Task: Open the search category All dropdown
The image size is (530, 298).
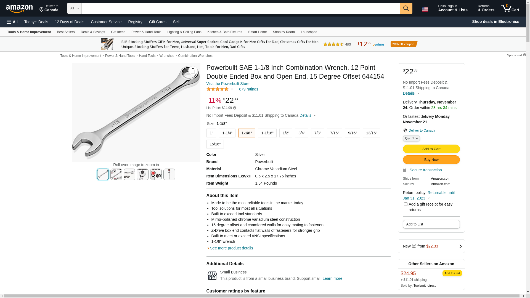Action: [x=75, y=8]
